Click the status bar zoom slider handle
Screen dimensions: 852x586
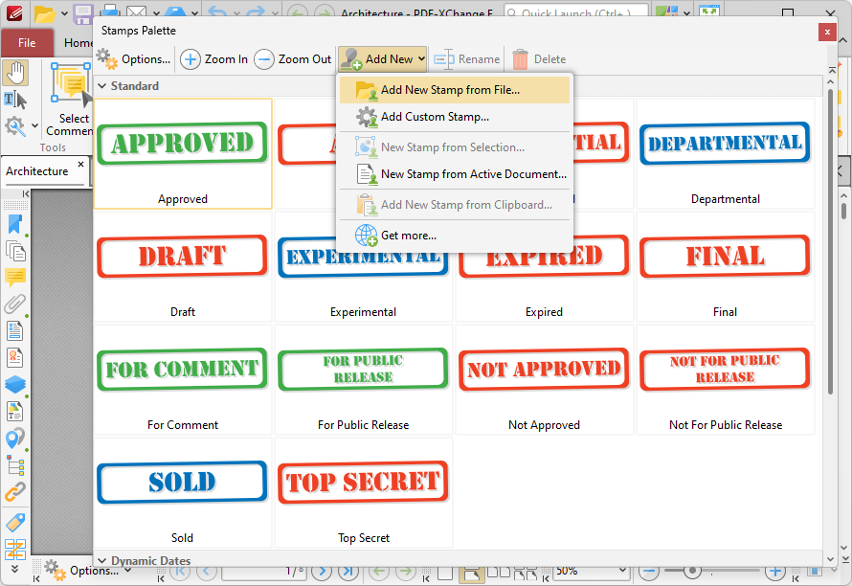click(692, 571)
